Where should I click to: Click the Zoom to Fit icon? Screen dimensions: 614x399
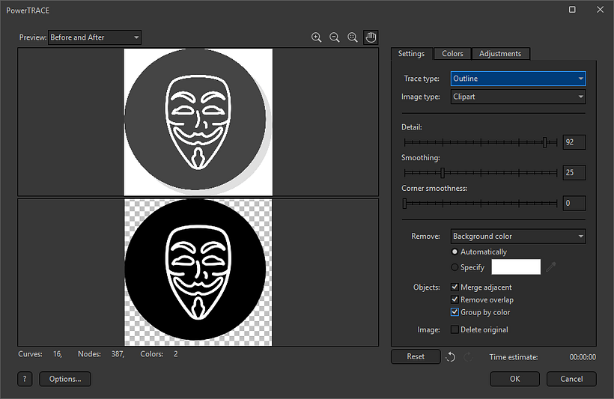click(353, 37)
